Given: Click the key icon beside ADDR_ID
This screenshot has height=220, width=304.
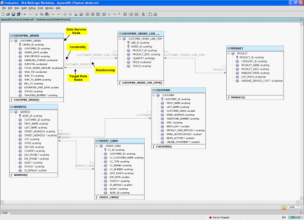Looking at the screenshot, I should point(20,116).
